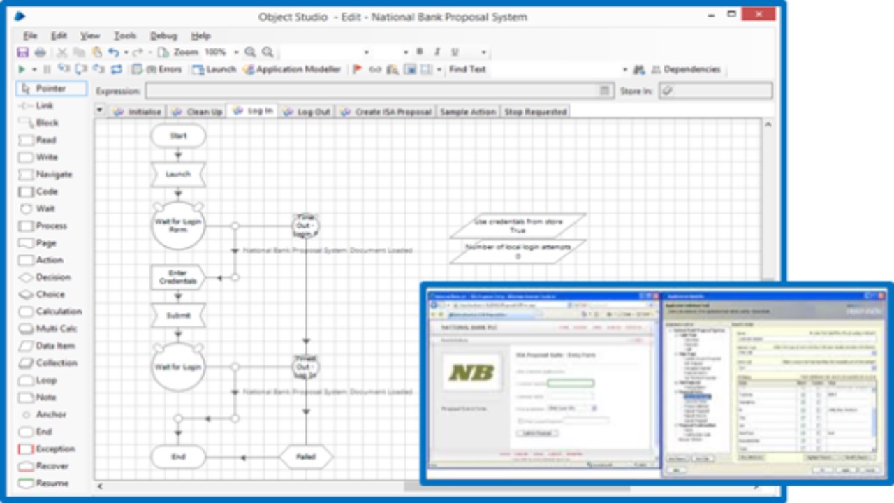
Task: Click the Dependencies button
Action: (687, 69)
